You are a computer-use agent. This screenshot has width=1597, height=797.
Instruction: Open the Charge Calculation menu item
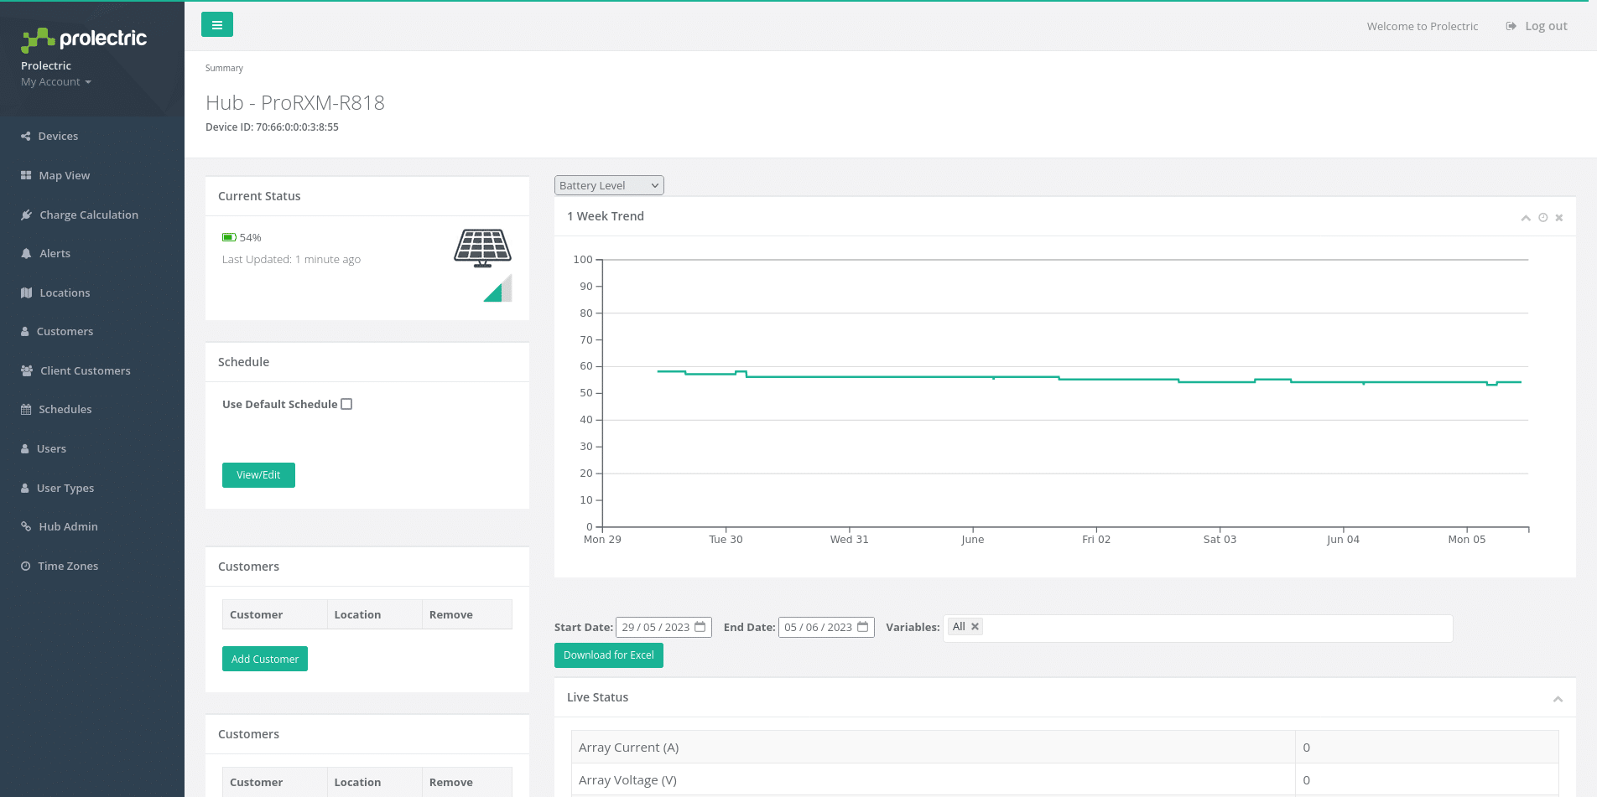pyautogui.click(x=89, y=215)
